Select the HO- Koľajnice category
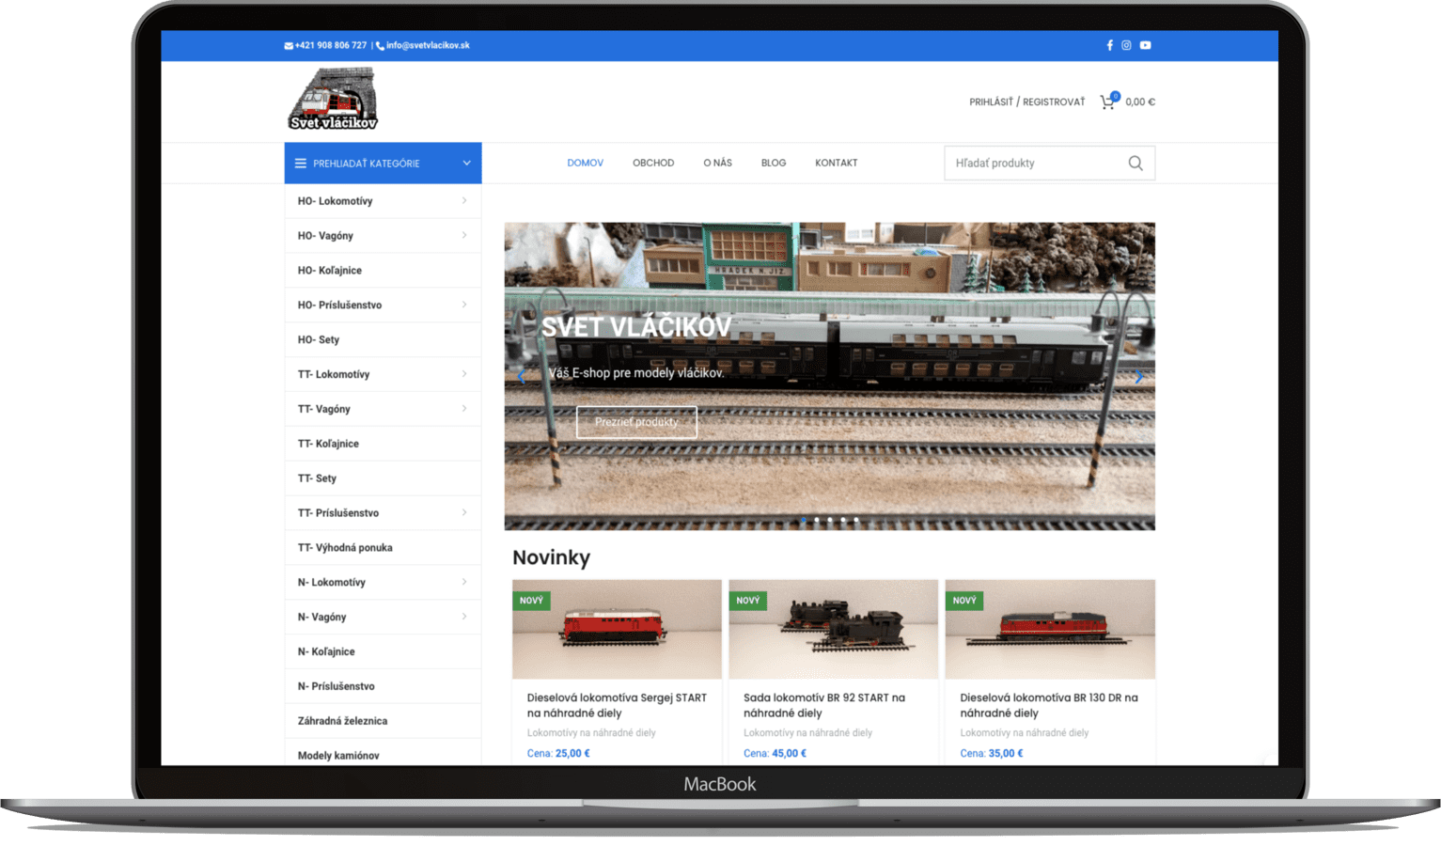Viewport: 1441px width, 846px height. coord(383,271)
